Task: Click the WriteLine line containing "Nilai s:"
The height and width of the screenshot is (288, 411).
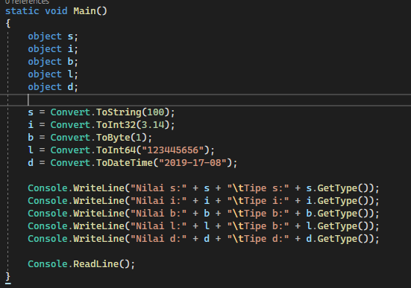Action: click(204, 188)
